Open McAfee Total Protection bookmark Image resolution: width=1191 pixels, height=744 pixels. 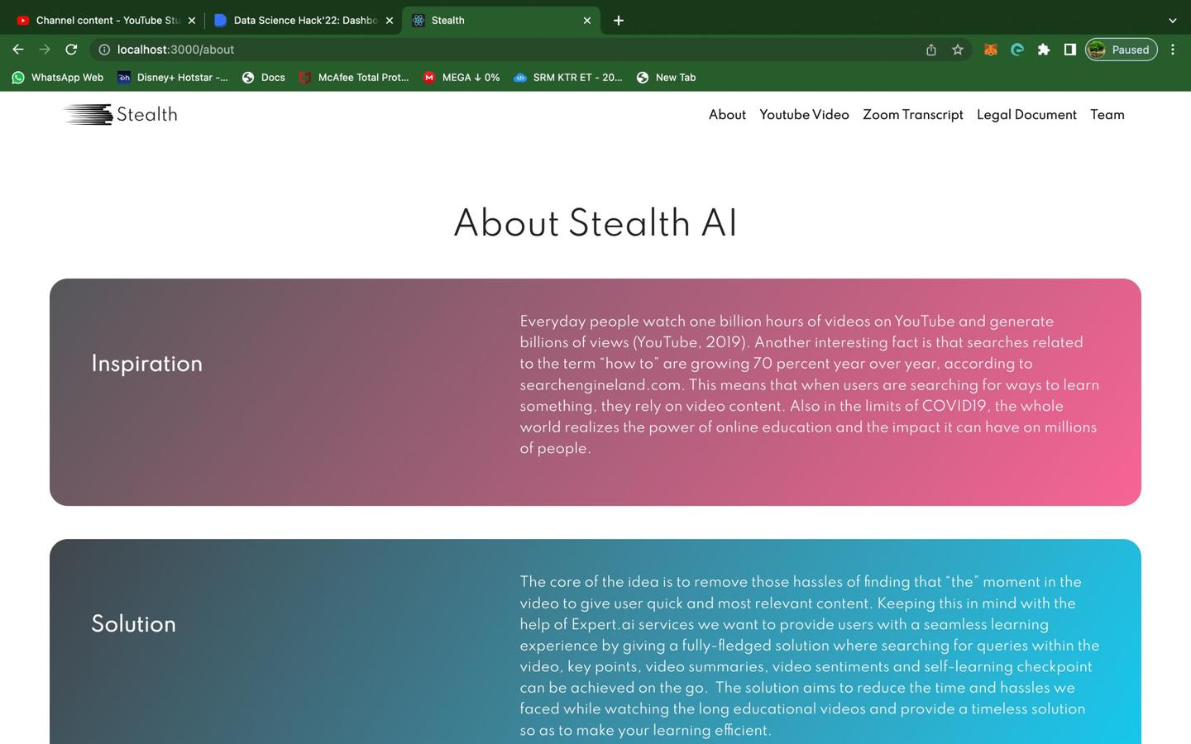tap(354, 77)
